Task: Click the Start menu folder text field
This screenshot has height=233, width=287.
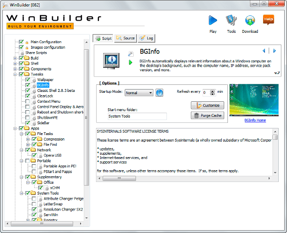Action: 137,116
